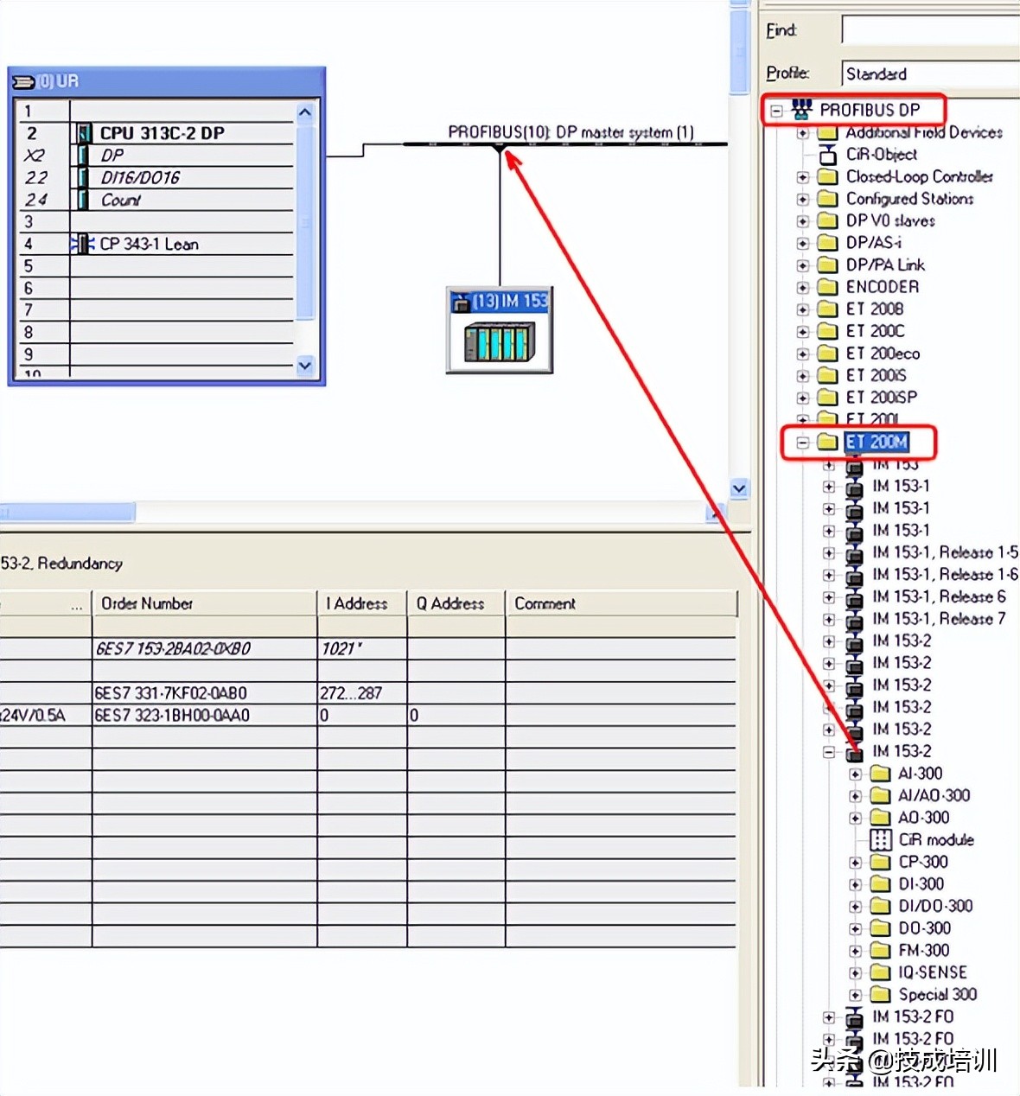
Task: Click the CiR module grid icon
Action: (880, 839)
